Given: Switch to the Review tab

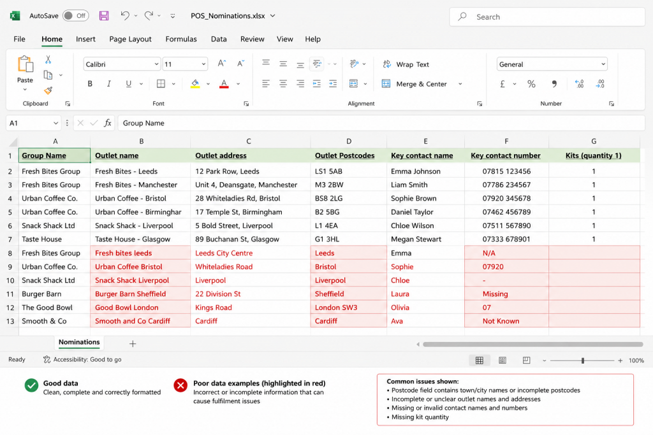Looking at the screenshot, I should pos(252,39).
